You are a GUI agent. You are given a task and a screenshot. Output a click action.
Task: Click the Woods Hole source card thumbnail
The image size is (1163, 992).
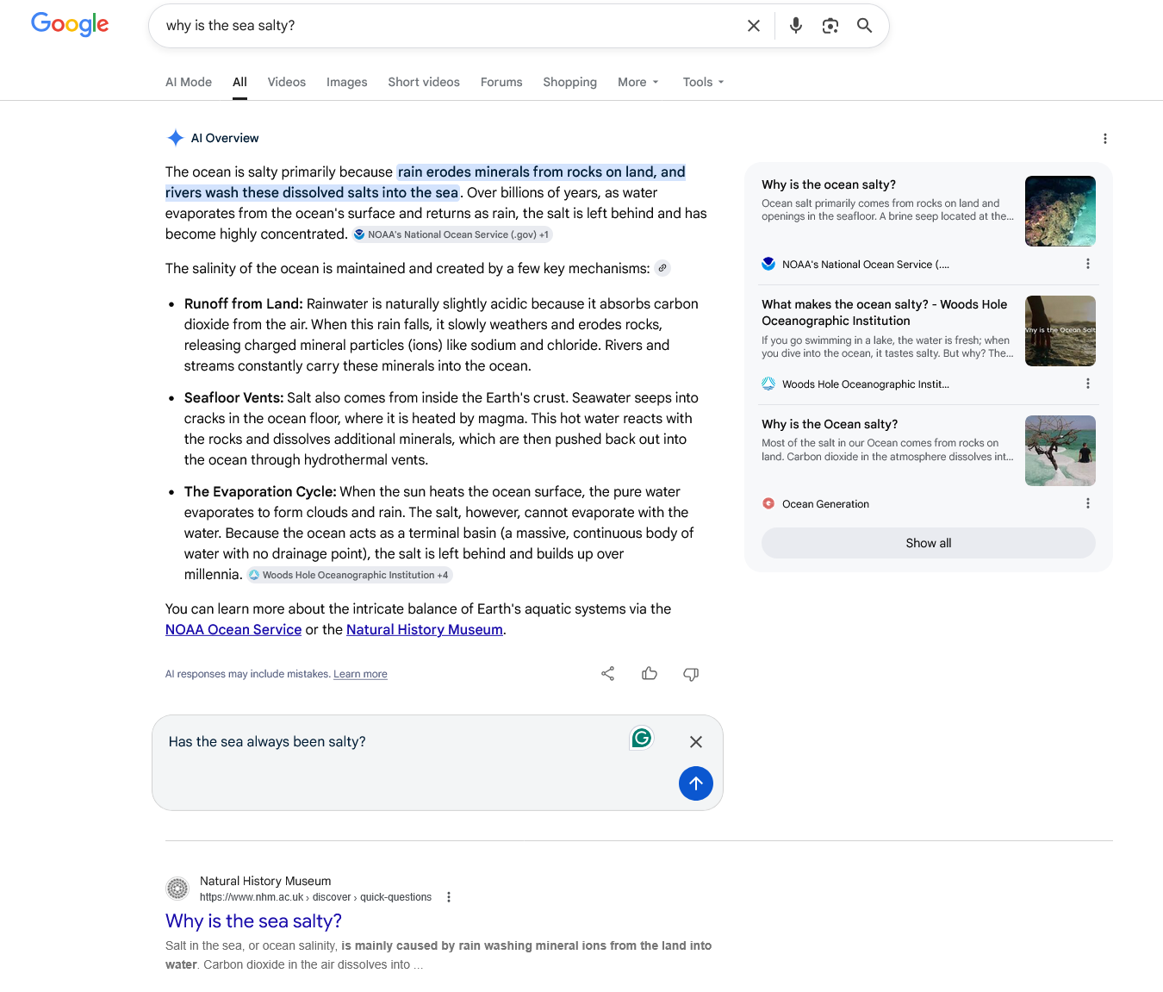[x=1060, y=331]
